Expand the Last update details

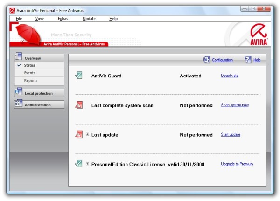click(x=87, y=135)
